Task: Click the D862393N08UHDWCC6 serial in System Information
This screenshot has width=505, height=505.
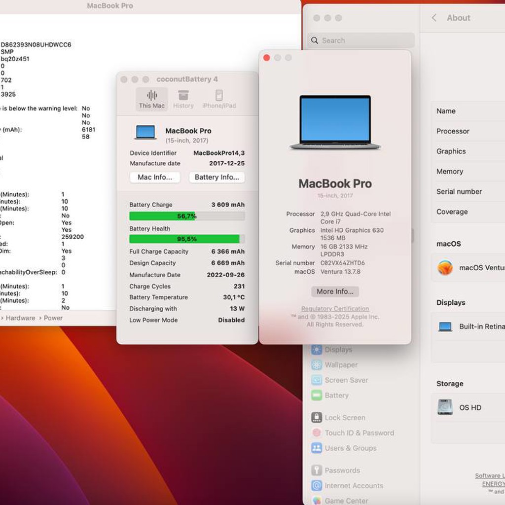Action: click(x=36, y=45)
